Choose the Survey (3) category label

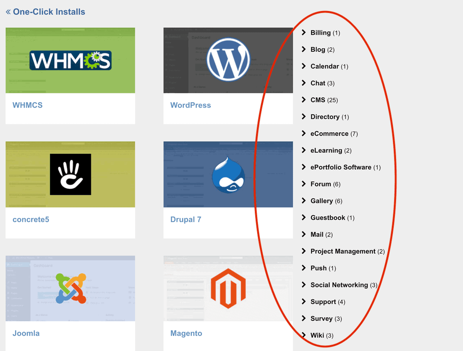[x=326, y=319]
